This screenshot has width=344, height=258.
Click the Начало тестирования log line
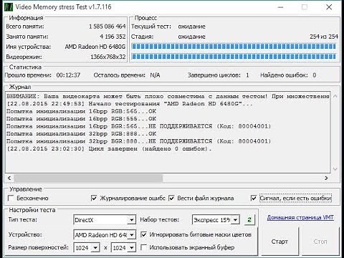pyautogui.click(x=130, y=104)
